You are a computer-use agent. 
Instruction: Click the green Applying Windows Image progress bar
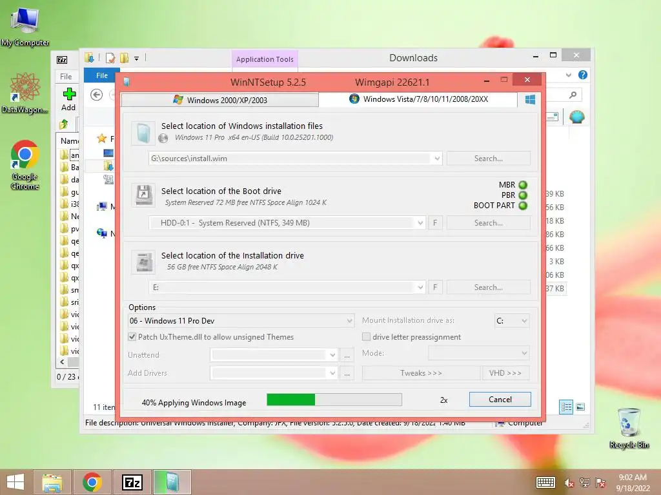pos(334,400)
